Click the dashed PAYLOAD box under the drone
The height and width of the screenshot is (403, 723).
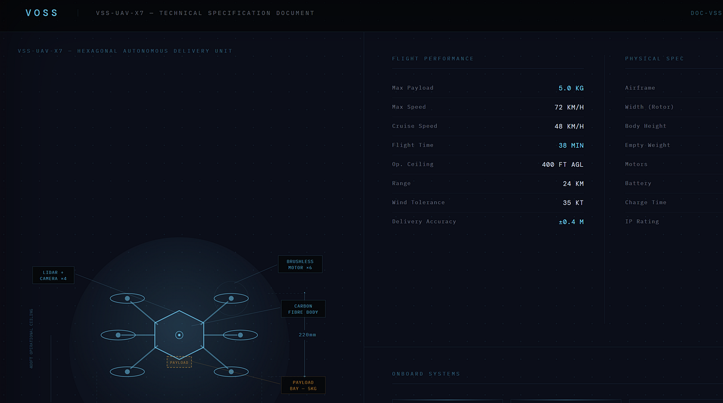coord(179,363)
